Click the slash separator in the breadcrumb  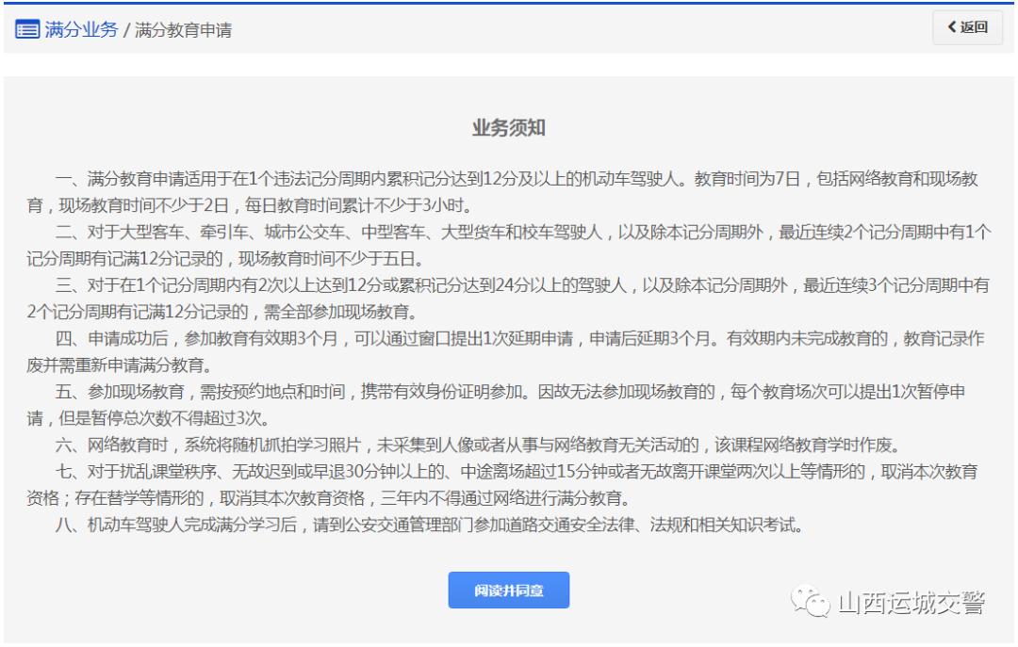(x=127, y=30)
